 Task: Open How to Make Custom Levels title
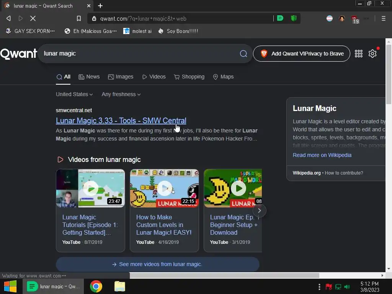(164, 225)
